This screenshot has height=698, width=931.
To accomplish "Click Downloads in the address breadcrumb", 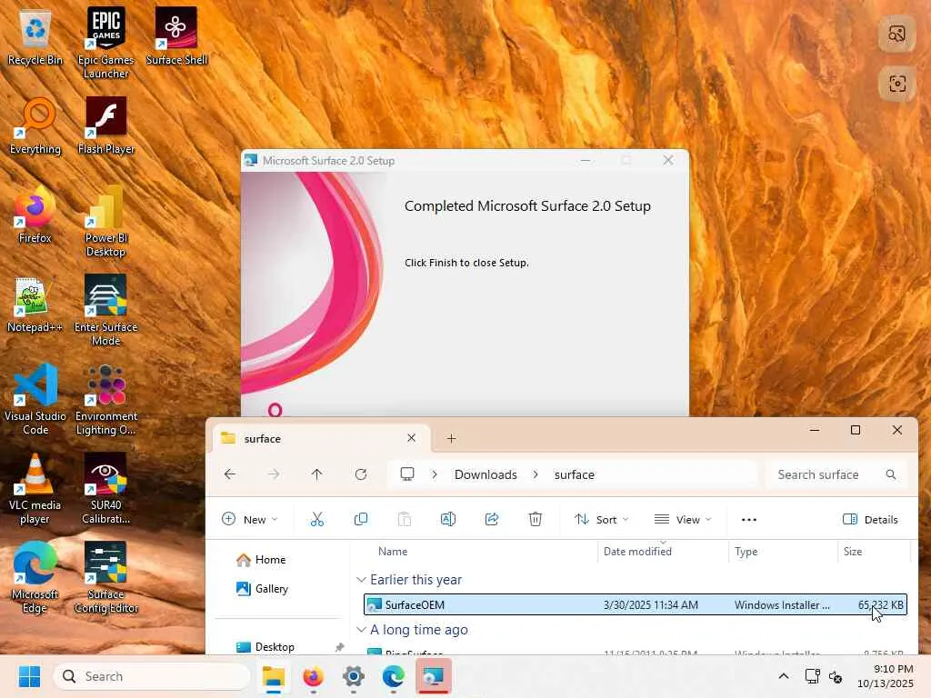I will (x=486, y=474).
